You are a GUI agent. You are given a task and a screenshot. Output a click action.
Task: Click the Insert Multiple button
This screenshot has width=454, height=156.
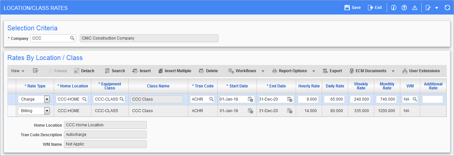tap(175, 71)
